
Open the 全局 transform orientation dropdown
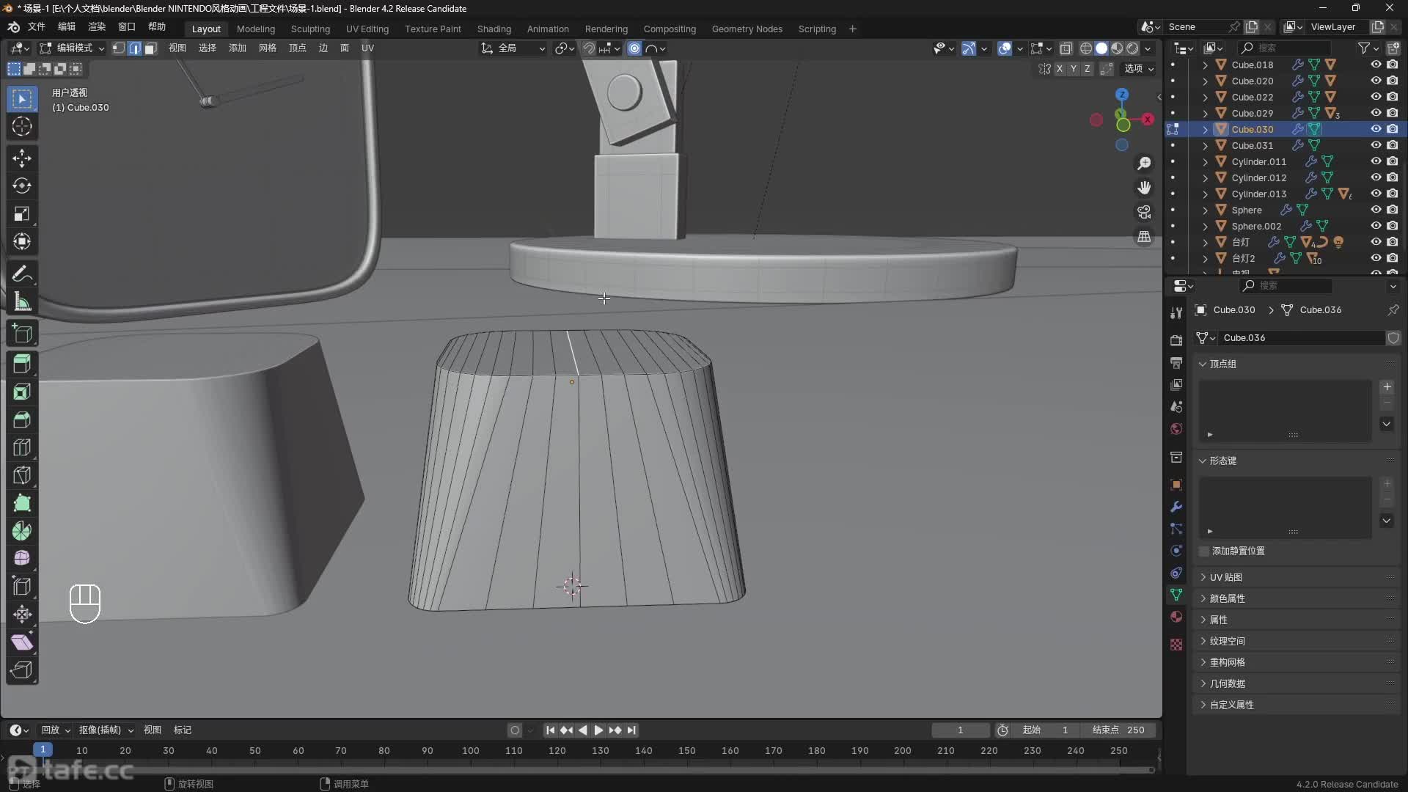click(513, 48)
